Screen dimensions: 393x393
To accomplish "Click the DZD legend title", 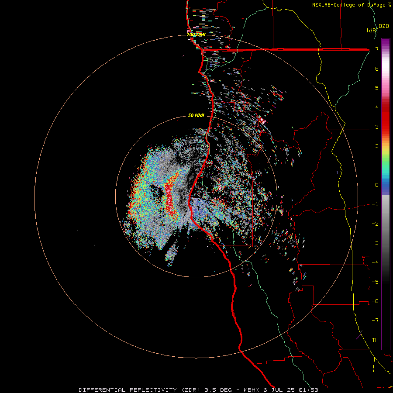I will (x=384, y=26).
